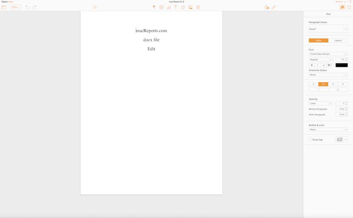This screenshot has width=353, height=218.
Task: Increase the paragraph indent
Action: (338, 90)
